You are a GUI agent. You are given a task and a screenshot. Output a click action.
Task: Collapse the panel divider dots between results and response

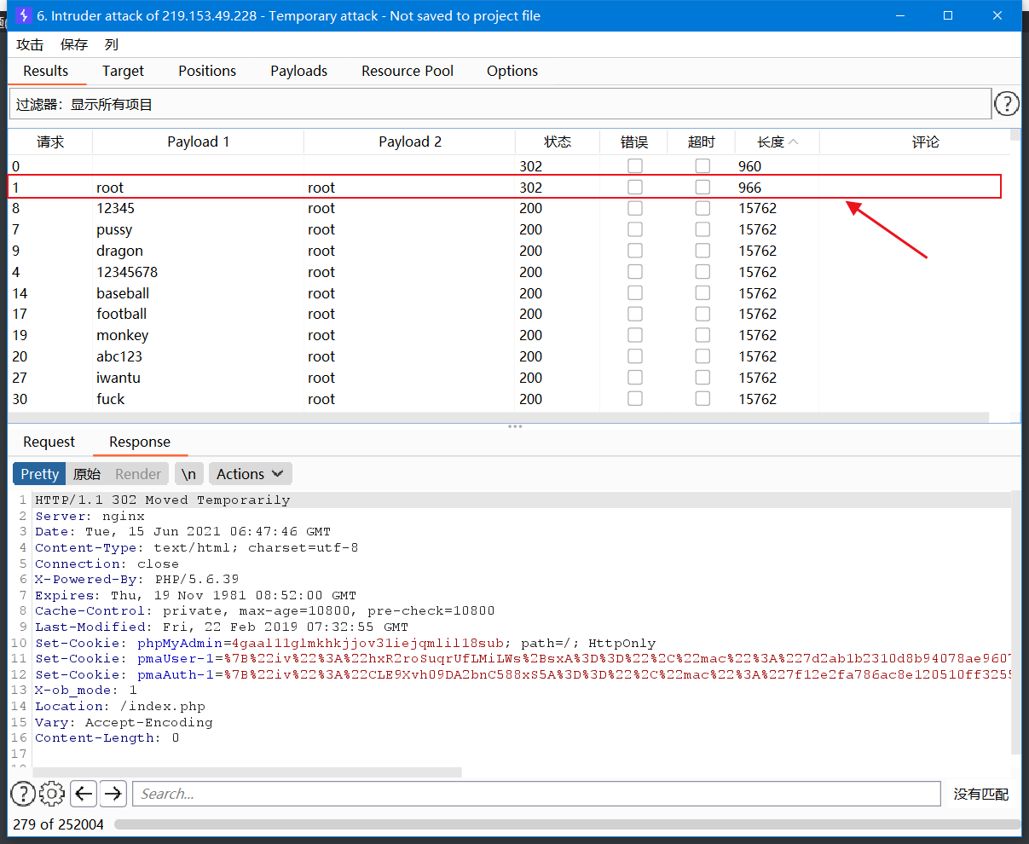click(x=515, y=425)
